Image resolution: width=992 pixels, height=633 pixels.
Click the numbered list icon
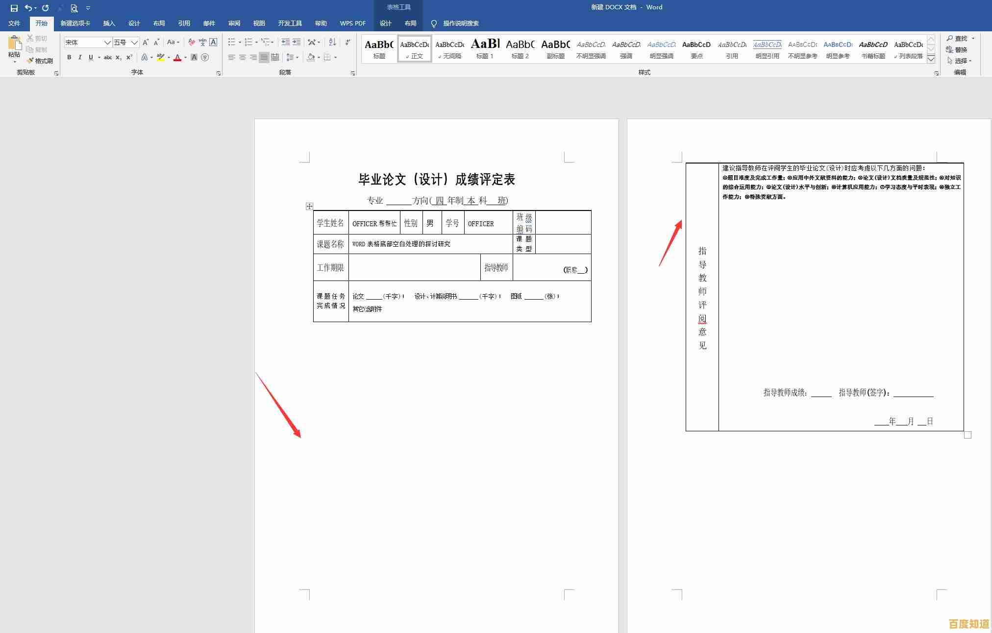[249, 42]
